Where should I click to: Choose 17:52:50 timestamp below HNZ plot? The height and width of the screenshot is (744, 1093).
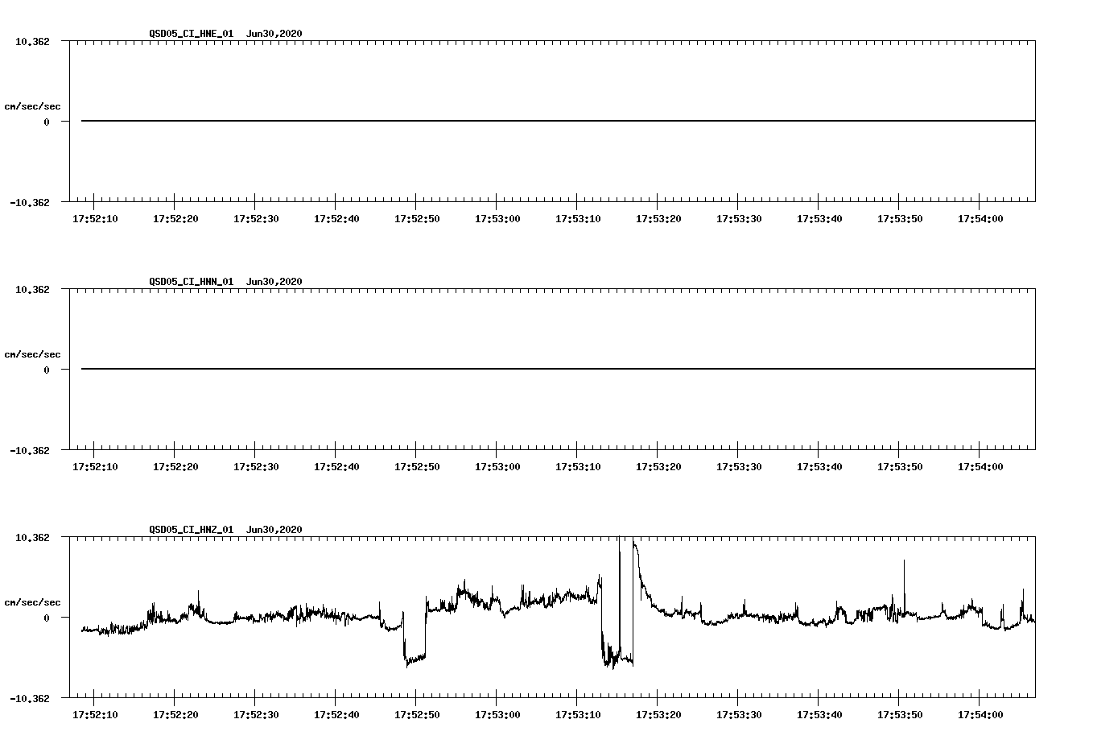(x=417, y=715)
